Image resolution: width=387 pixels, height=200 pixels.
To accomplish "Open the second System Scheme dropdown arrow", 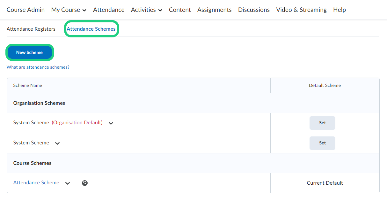I will click(57, 143).
